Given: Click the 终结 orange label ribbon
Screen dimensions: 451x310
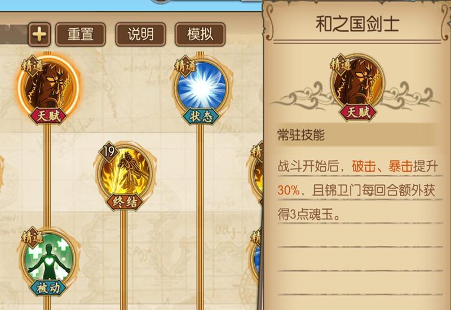Looking at the screenshot, I should click(x=125, y=202).
